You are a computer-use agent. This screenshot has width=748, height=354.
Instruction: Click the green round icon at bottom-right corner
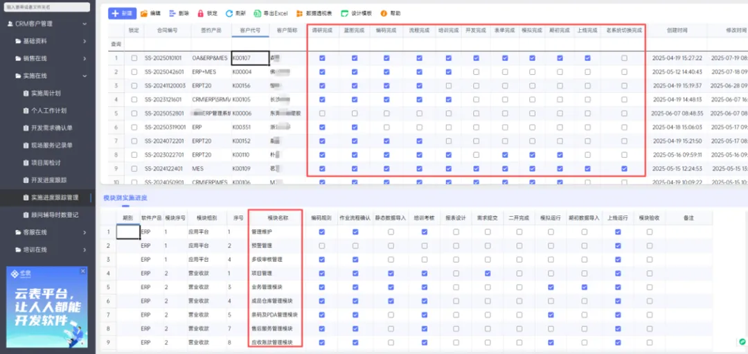[x=742, y=342]
